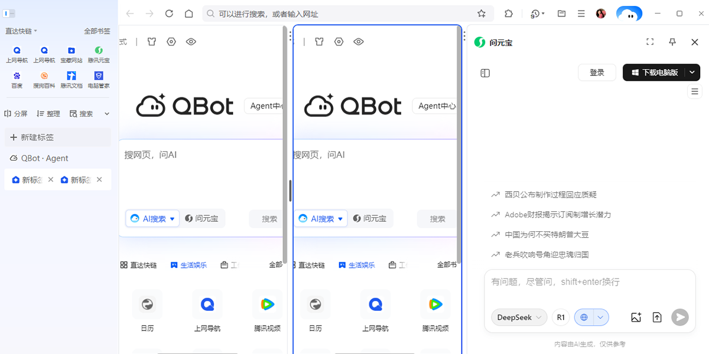Click the 搜索 button in left pane
The image size is (709, 354).
(x=266, y=218)
